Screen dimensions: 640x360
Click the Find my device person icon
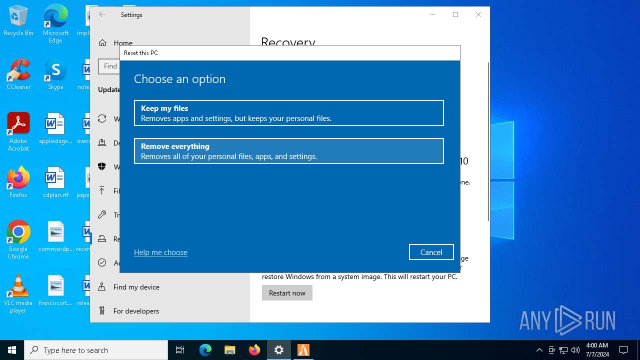point(102,287)
